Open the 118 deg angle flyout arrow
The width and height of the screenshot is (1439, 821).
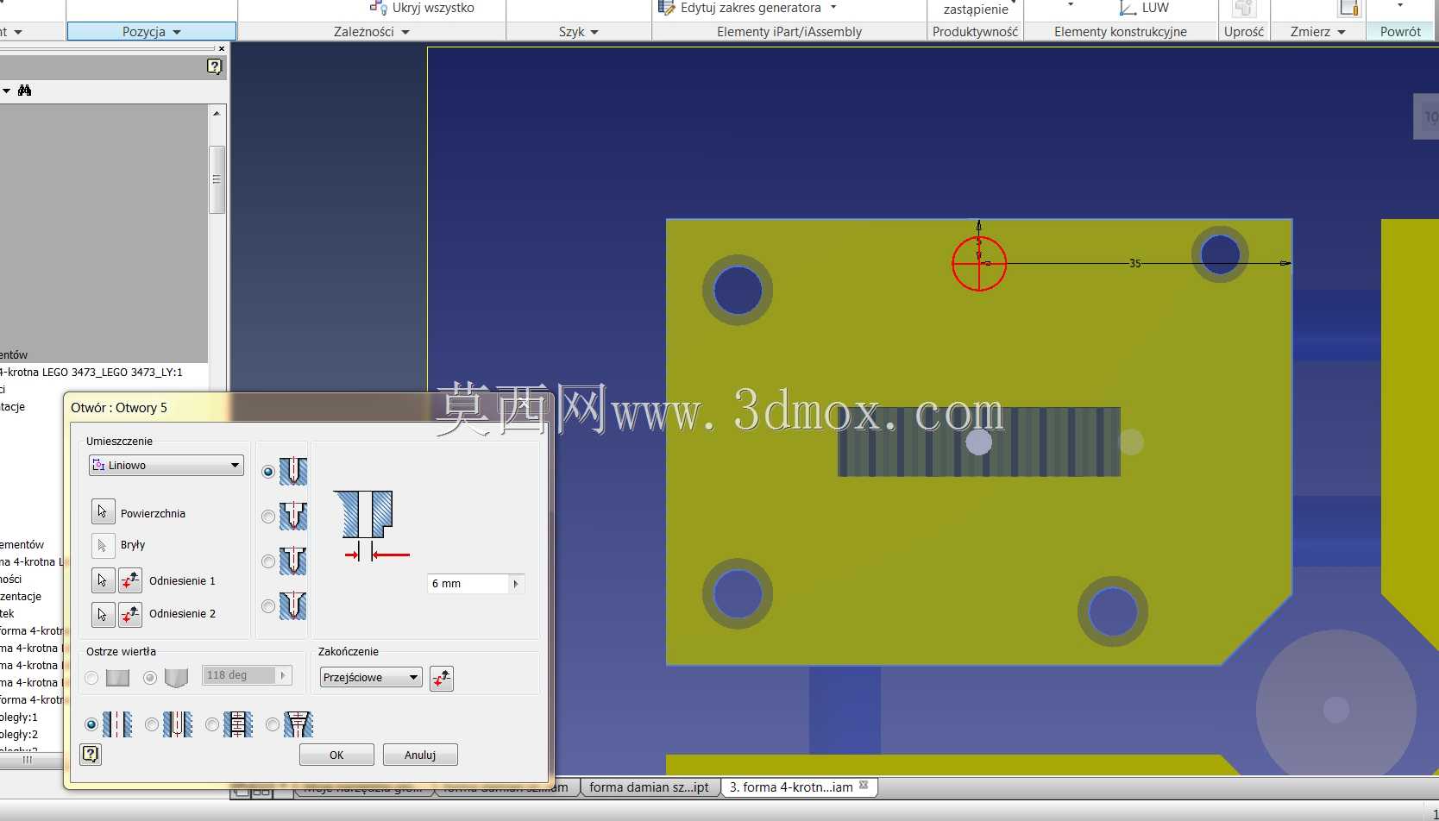pos(283,675)
